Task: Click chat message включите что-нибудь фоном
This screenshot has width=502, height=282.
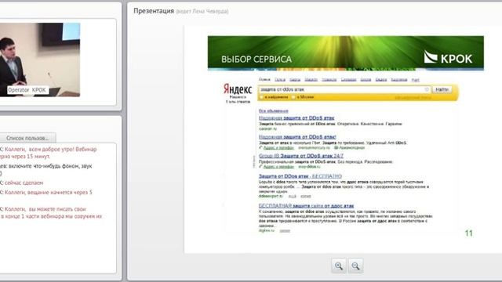Action: pyautogui.click(x=46, y=169)
